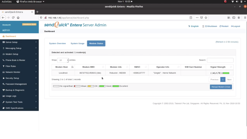Switch to the System Usage tab
This screenshot has height=139, width=247.
[77, 43]
